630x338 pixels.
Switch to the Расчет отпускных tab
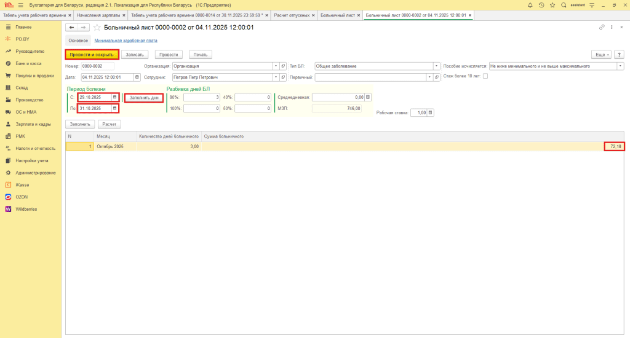[292, 14]
